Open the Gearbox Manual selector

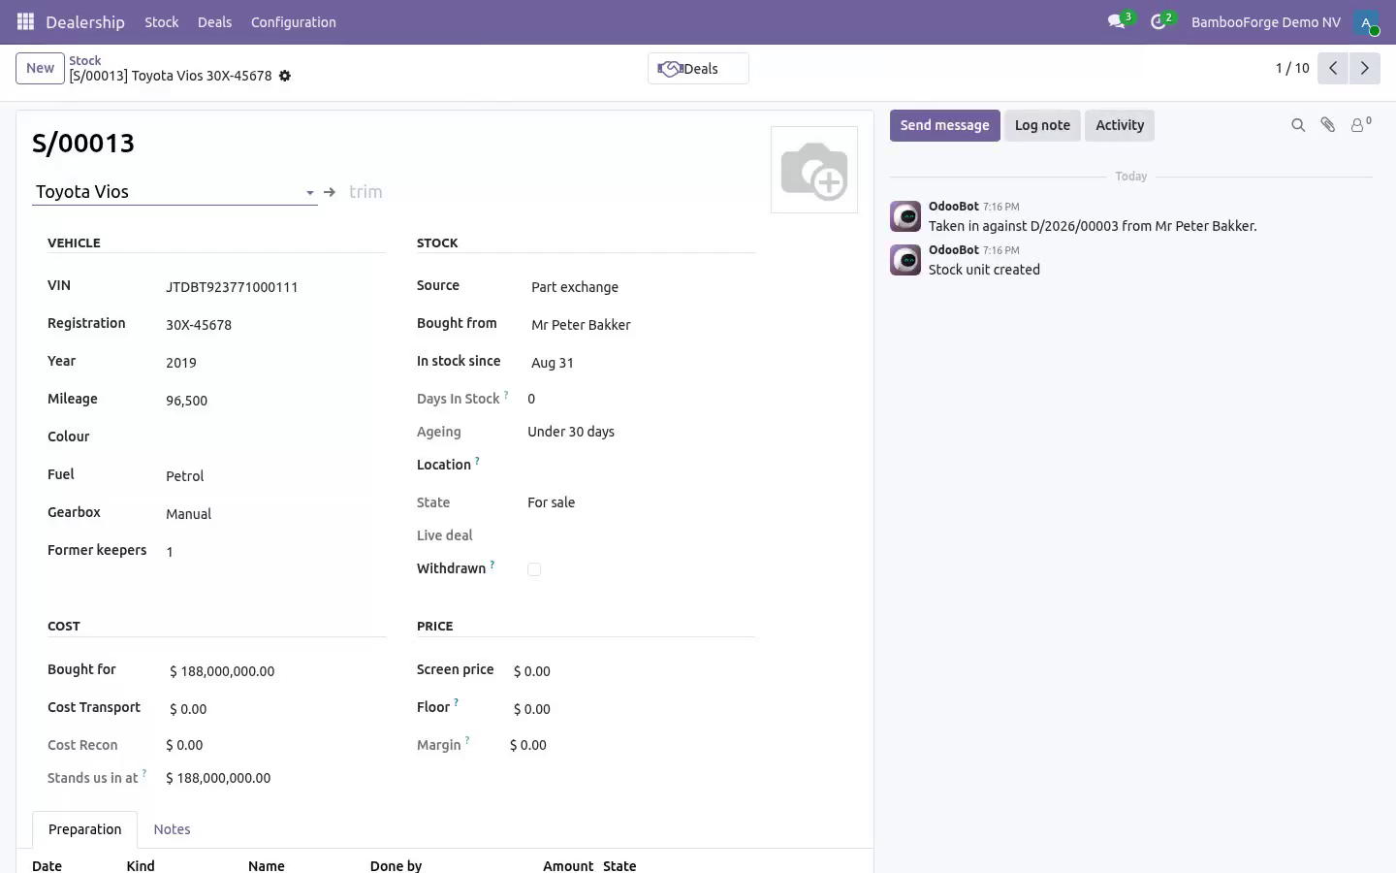[275, 514]
